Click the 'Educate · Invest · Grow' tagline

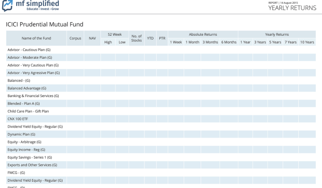pos(43,9)
